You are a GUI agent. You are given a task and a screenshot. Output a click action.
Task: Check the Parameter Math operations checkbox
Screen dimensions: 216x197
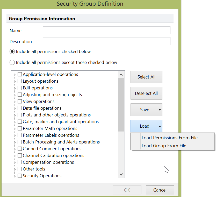[20, 129]
